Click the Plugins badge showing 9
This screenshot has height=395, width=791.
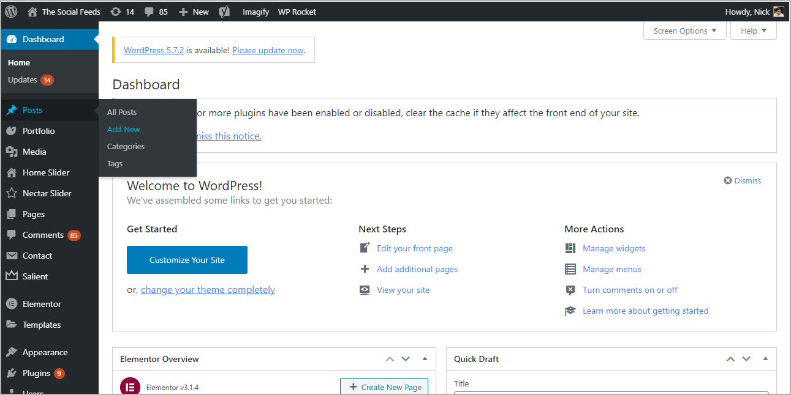point(59,373)
